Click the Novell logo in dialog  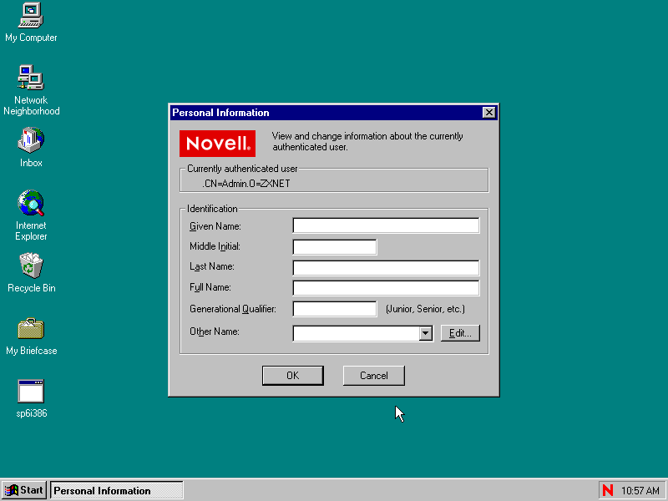(217, 144)
